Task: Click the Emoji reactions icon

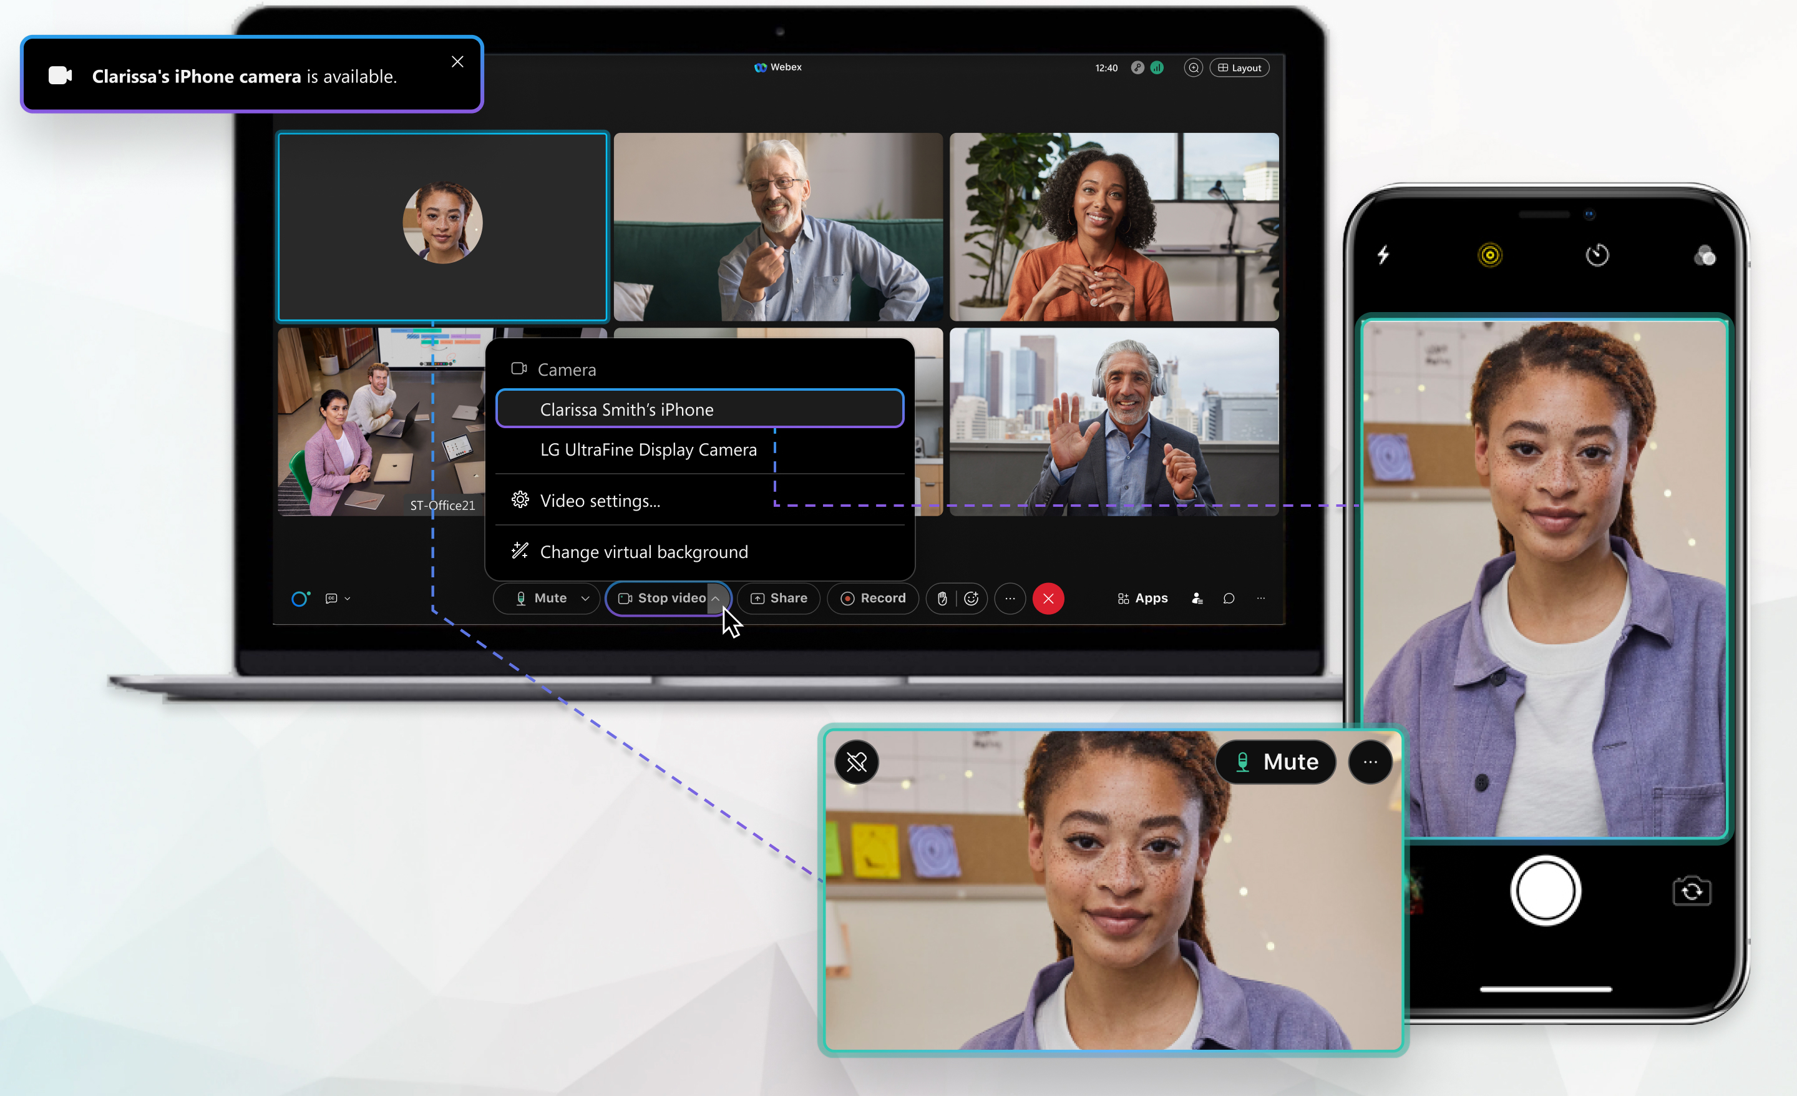Action: (x=972, y=597)
